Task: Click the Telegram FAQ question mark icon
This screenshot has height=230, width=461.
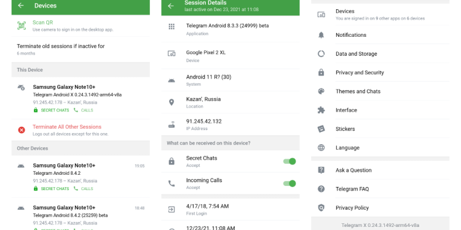Action: [x=321, y=189]
